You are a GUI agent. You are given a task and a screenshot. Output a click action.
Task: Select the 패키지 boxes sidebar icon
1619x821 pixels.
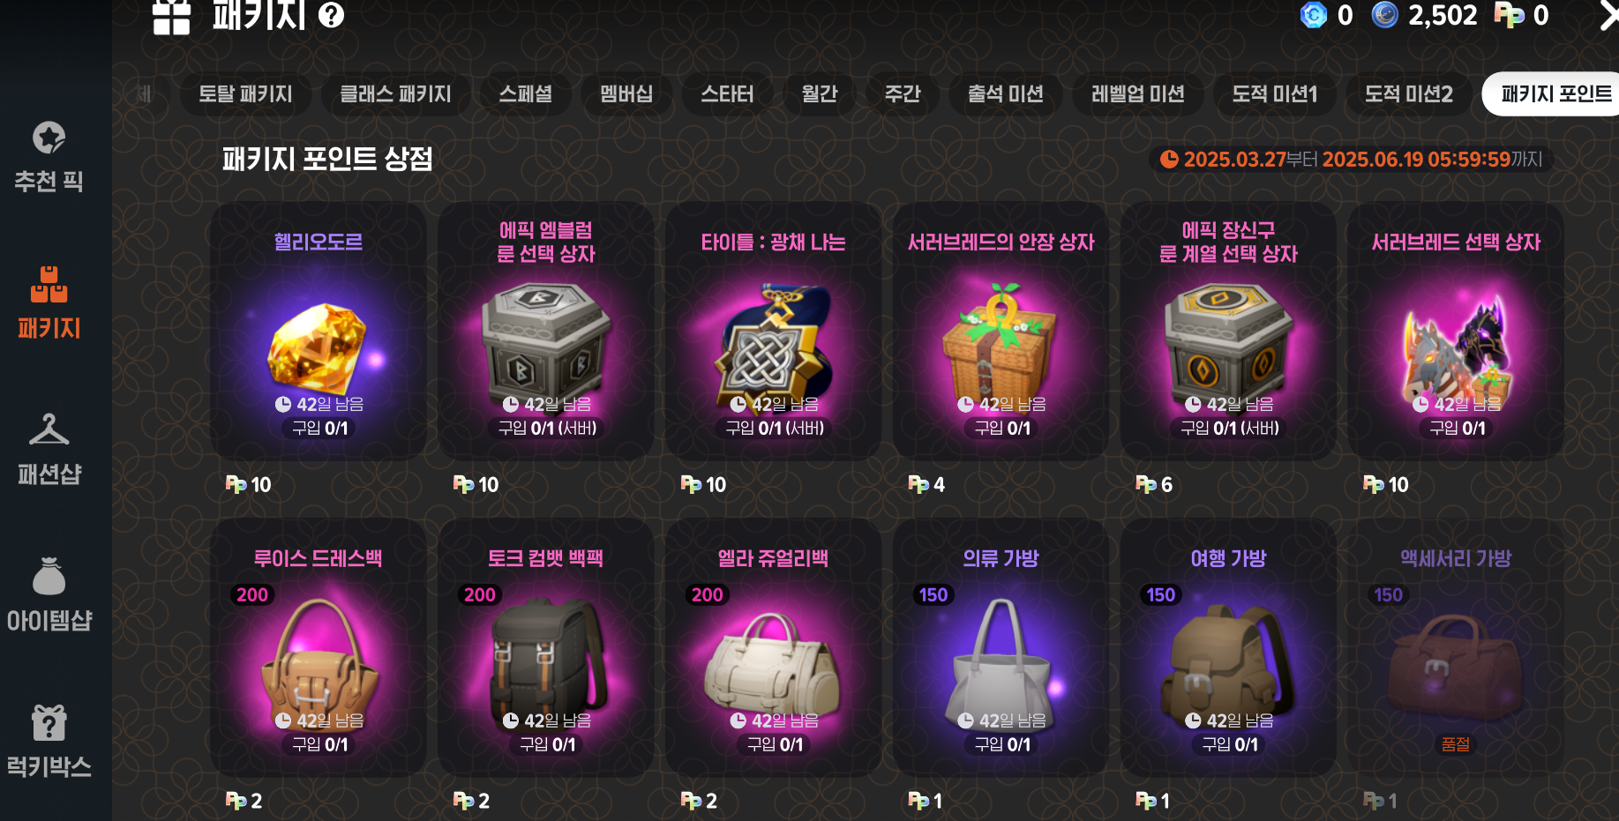[49, 284]
